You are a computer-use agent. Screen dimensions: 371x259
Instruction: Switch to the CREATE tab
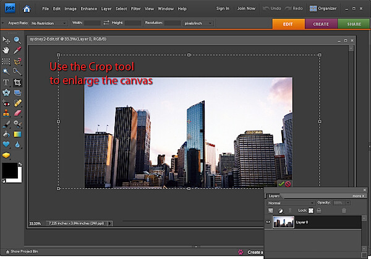click(321, 24)
